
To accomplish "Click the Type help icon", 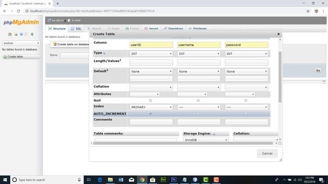I will tap(104, 54).
